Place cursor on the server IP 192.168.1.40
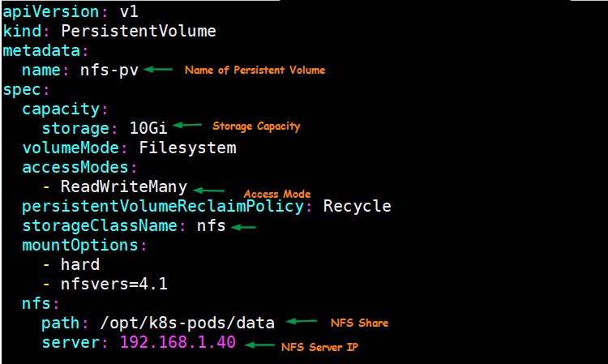The image size is (608, 364). pos(177,342)
